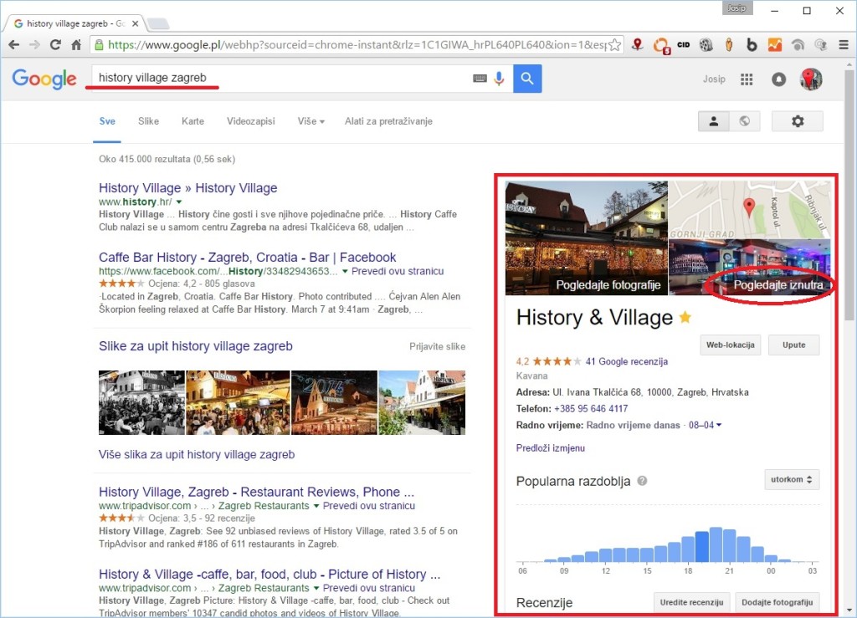The width and height of the screenshot is (857, 618).
Task: Open Caffe Bar History Facebook result
Action: (x=247, y=257)
